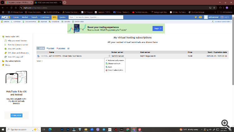
Task: Open the notifications icon with badge
Action: click(200, 17)
